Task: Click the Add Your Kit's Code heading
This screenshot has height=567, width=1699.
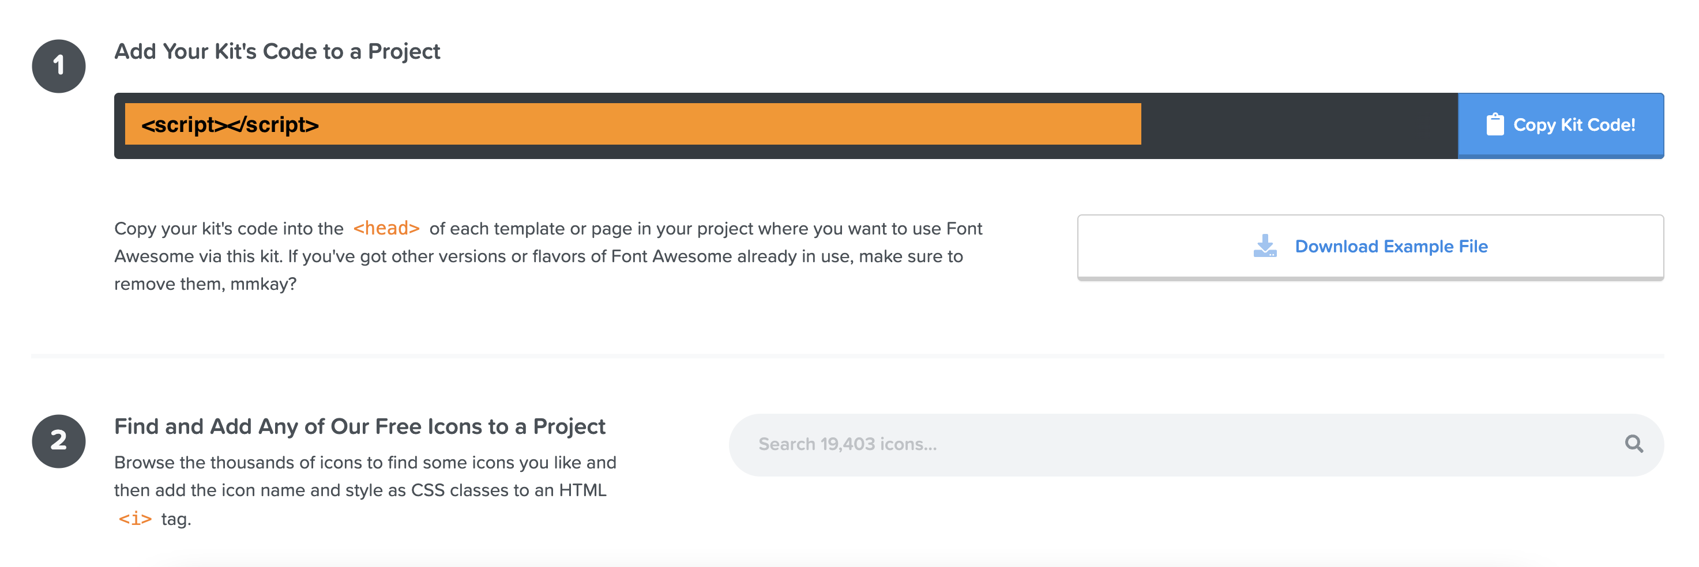Action: [x=277, y=51]
